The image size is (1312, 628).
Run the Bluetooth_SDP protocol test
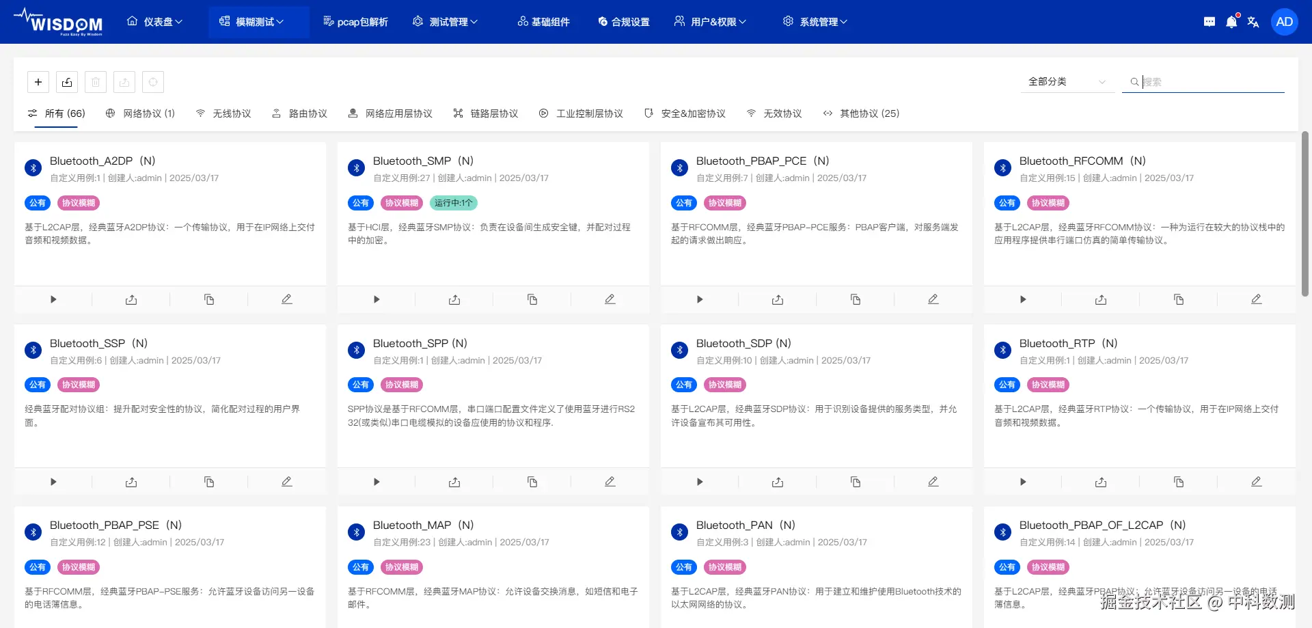[700, 482]
